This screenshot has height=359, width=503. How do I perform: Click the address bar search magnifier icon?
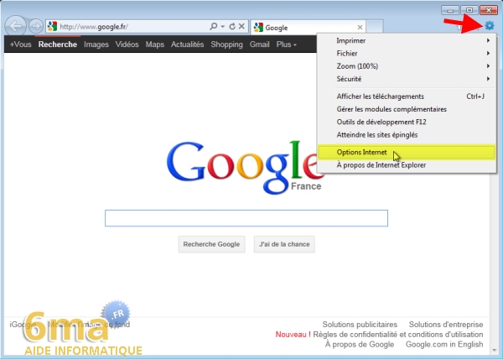pyautogui.click(x=213, y=26)
